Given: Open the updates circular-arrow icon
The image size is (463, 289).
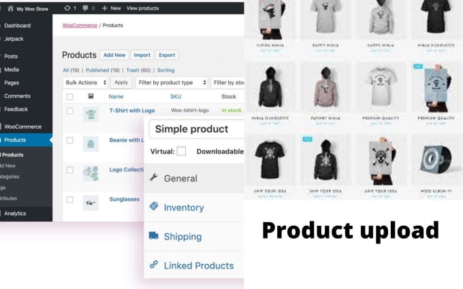Looking at the screenshot, I should point(67,8).
